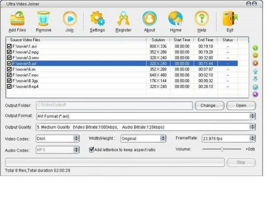Open the Output Format dropdown
The image size is (271, 203).
[x=252, y=116]
